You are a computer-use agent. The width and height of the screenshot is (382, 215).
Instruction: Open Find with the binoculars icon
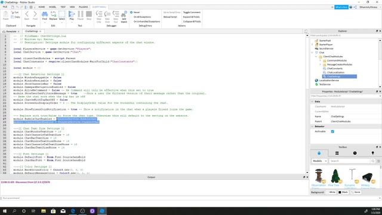point(45,14)
